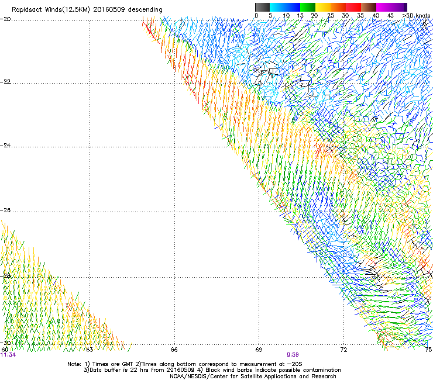Select the orange 25-30 knots color band
The width and height of the screenshot is (433, 380).
(x=338, y=7)
